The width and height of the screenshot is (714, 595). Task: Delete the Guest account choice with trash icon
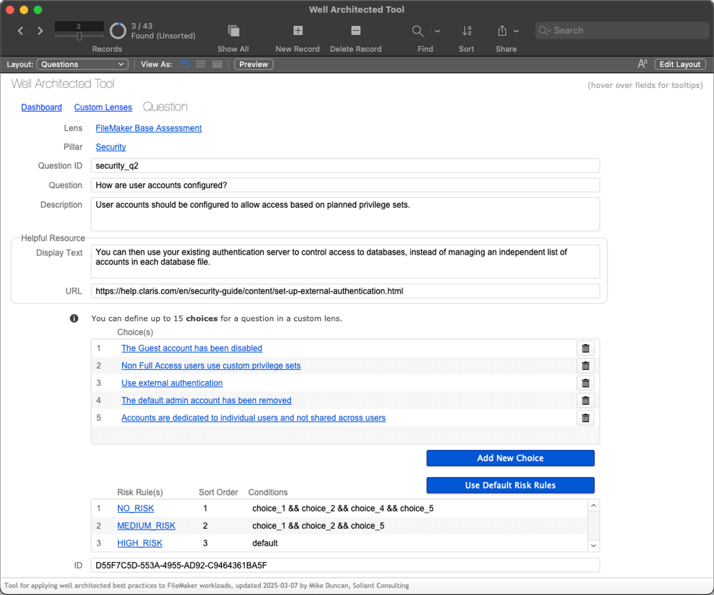[x=585, y=348]
